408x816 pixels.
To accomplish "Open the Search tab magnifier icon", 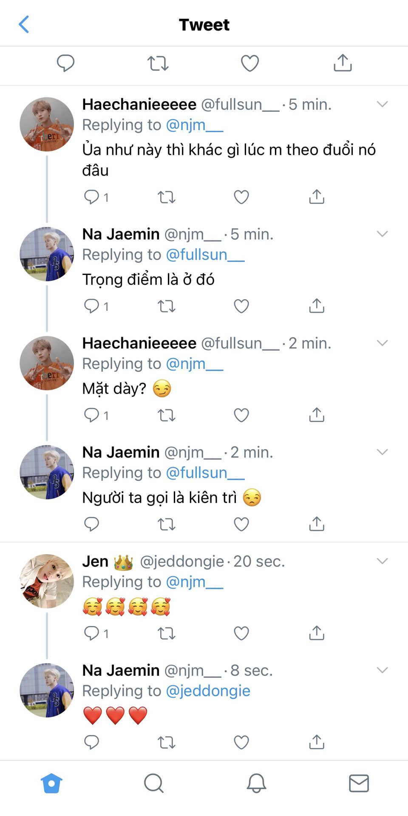I will (x=153, y=783).
